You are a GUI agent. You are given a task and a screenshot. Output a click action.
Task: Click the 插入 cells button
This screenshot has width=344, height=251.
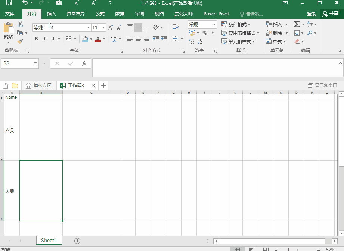274,24
